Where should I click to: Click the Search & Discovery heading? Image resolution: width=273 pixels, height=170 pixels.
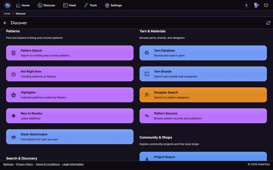(x=21, y=158)
